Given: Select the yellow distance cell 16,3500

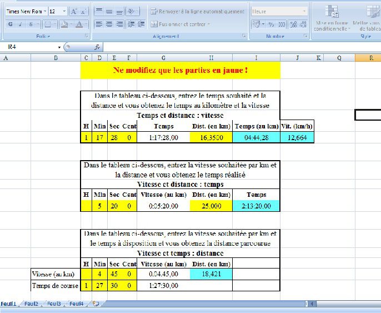Looking at the screenshot, I should click(211, 137).
